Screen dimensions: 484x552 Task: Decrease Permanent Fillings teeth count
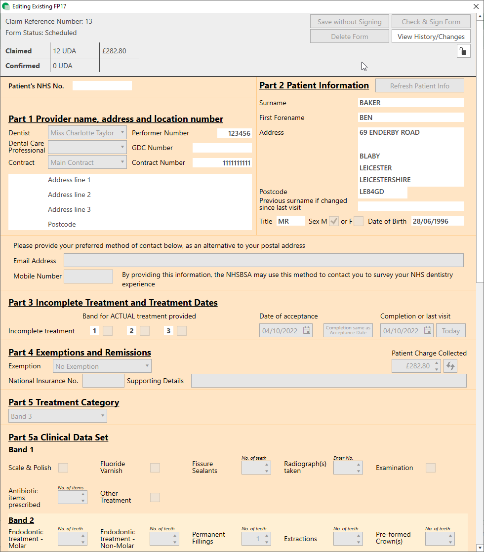coord(267,542)
